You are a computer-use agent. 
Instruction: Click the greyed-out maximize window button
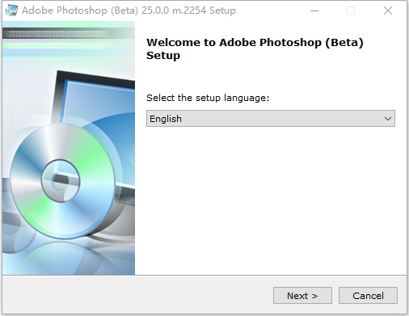click(x=351, y=11)
